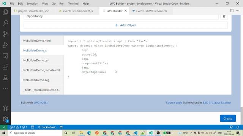This screenshot has width=243, height=136.
Task: Open the Manage gear icon
Action: 5,119
